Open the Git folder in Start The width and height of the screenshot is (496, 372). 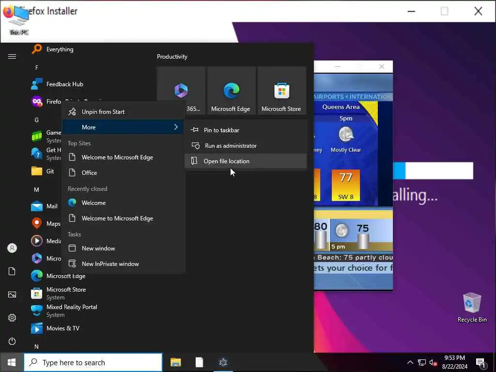pyautogui.click(x=43, y=171)
